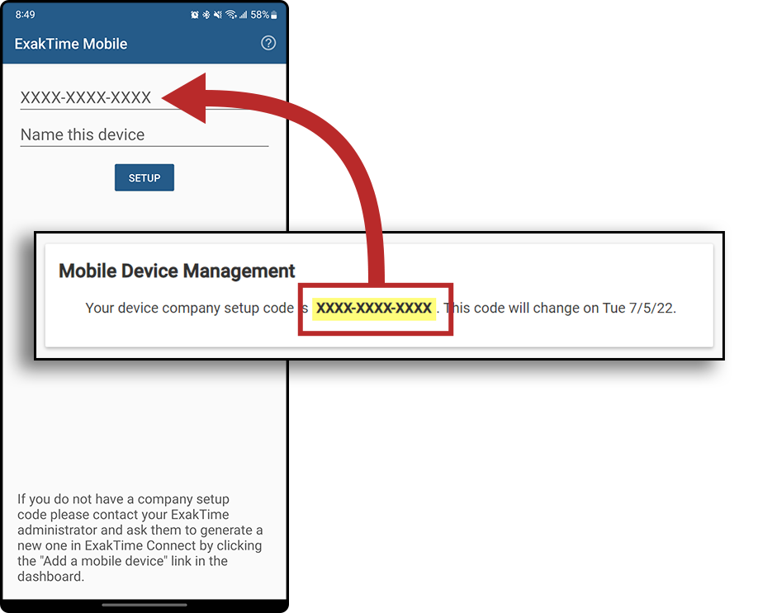
Task: Focus the XXXX-XXXX-XXXX setup code field
Action: coord(144,97)
